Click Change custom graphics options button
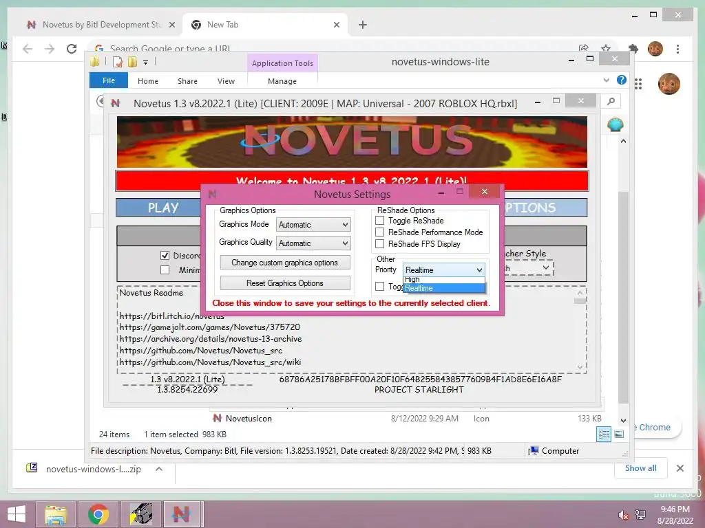Viewport: 705px width, 528px height. (x=285, y=262)
